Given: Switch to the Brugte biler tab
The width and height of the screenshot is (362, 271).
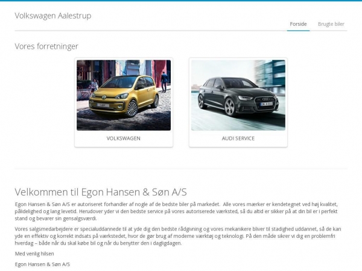Looking at the screenshot, I should (331, 24).
